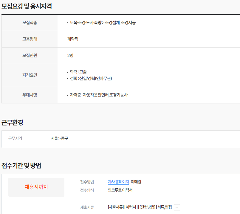
Task: Click the 접수방법 label
Action: click(x=87, y=182)
